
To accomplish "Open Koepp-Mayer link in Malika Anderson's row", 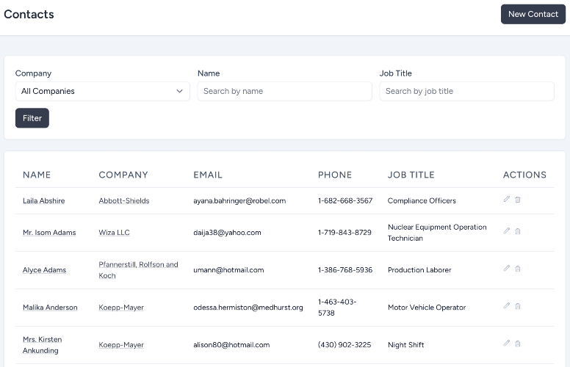I will pos(121,308).
